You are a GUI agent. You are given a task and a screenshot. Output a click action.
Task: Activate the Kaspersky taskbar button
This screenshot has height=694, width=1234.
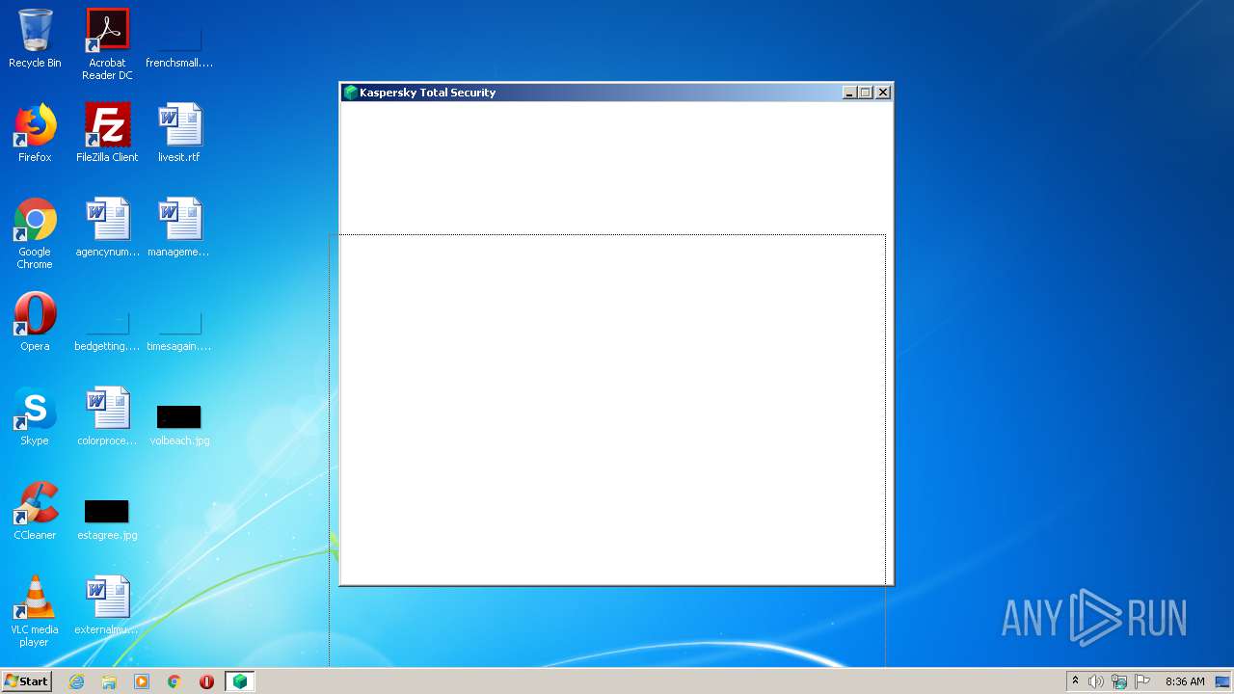tap(239, 681)
